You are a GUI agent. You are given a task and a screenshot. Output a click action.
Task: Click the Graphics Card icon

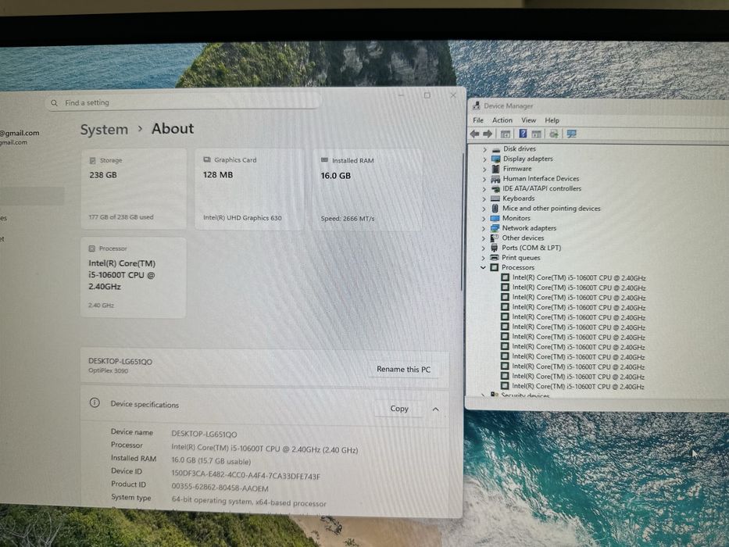[x=207, y=159]
